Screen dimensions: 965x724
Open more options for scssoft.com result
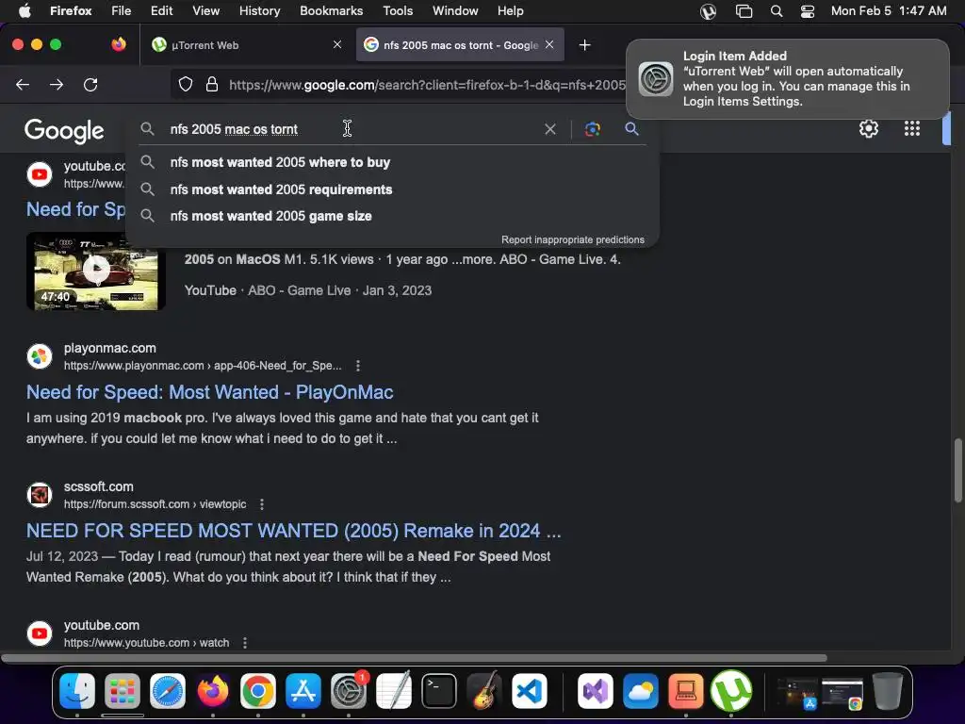click(262, 504)
